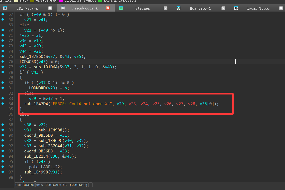The height and width of the screenshot is (190, 285).
Task: Close the Hex View-1 tab
Action: [x=223, y=8]
